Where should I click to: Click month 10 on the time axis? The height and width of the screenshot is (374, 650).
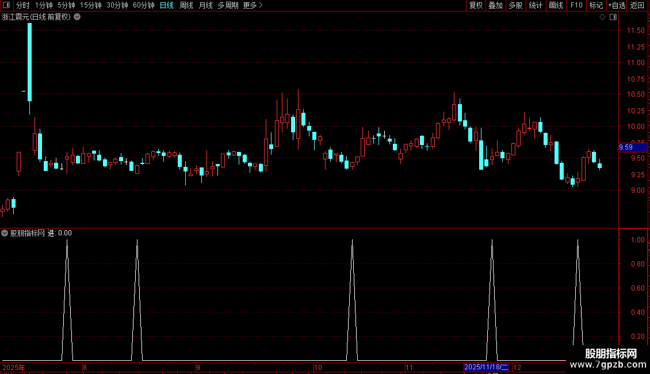[x=318, y=367]
